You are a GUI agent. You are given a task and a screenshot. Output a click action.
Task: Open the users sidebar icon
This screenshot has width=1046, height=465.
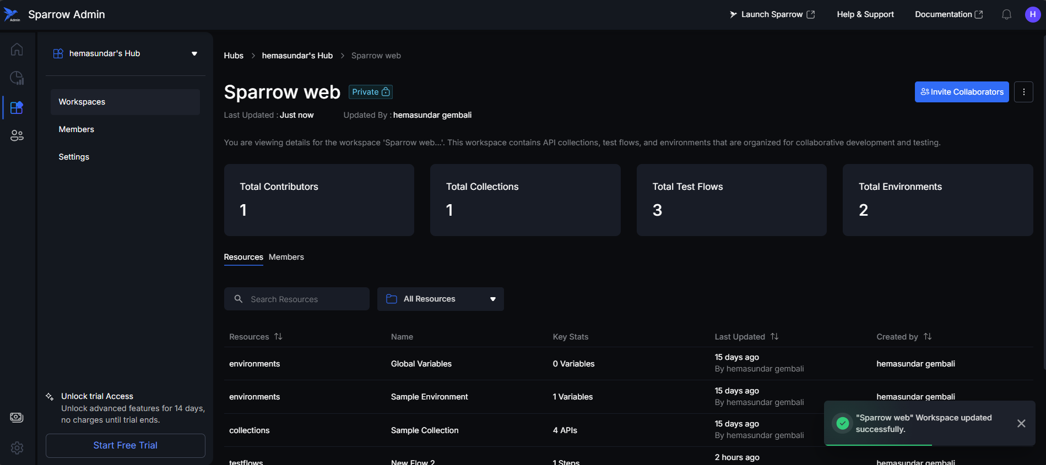(x=17, y=135)
